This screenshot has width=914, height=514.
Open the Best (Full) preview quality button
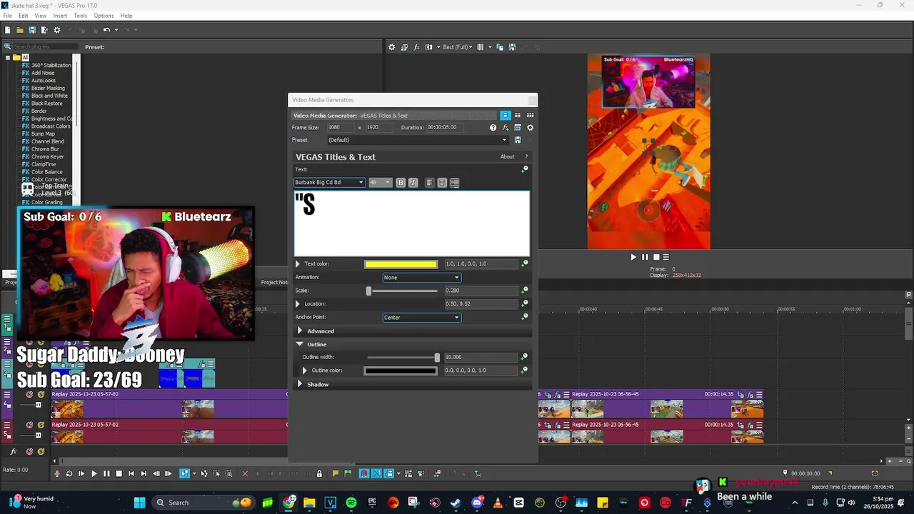point(457,47)
